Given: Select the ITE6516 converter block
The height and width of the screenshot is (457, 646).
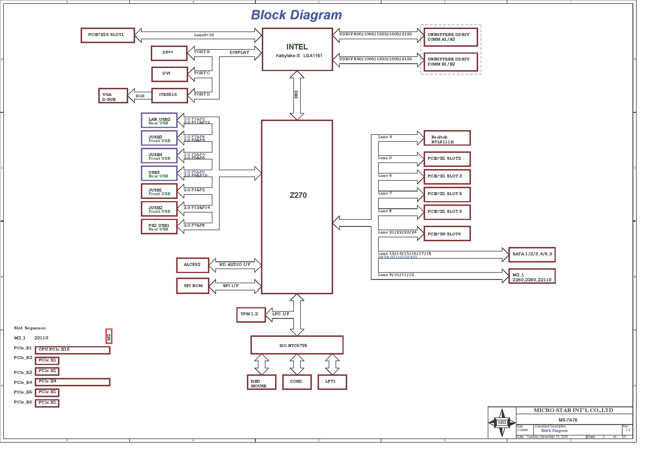Looking at the screenshot, I should [x=169, y=96].
